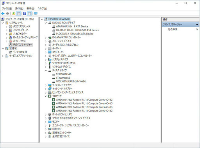Click the DESKTOP-8GAOV0K computer icon

[x=46, y=19]
